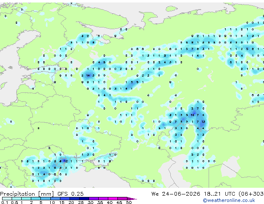Click the legend swatch between 45 and 50
Image resolution: width=264 pixels, height=204 pixels.
122,199
